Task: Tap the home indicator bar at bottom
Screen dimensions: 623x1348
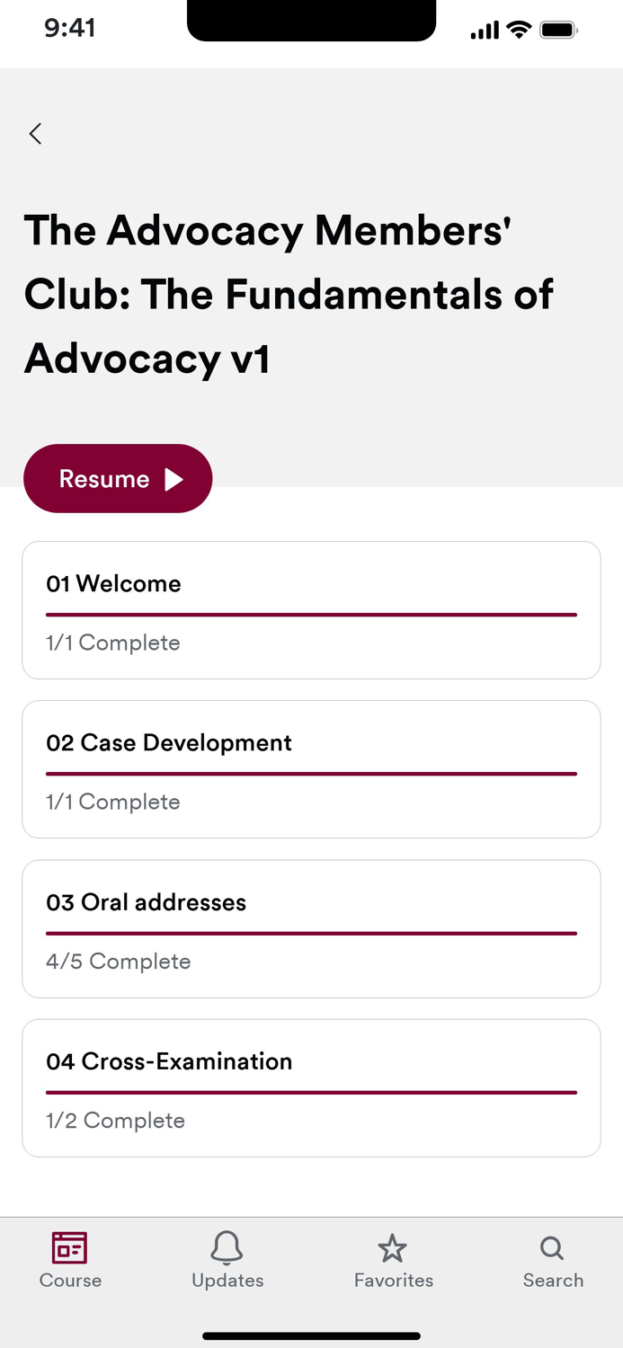Action: tap(311, 1335)
